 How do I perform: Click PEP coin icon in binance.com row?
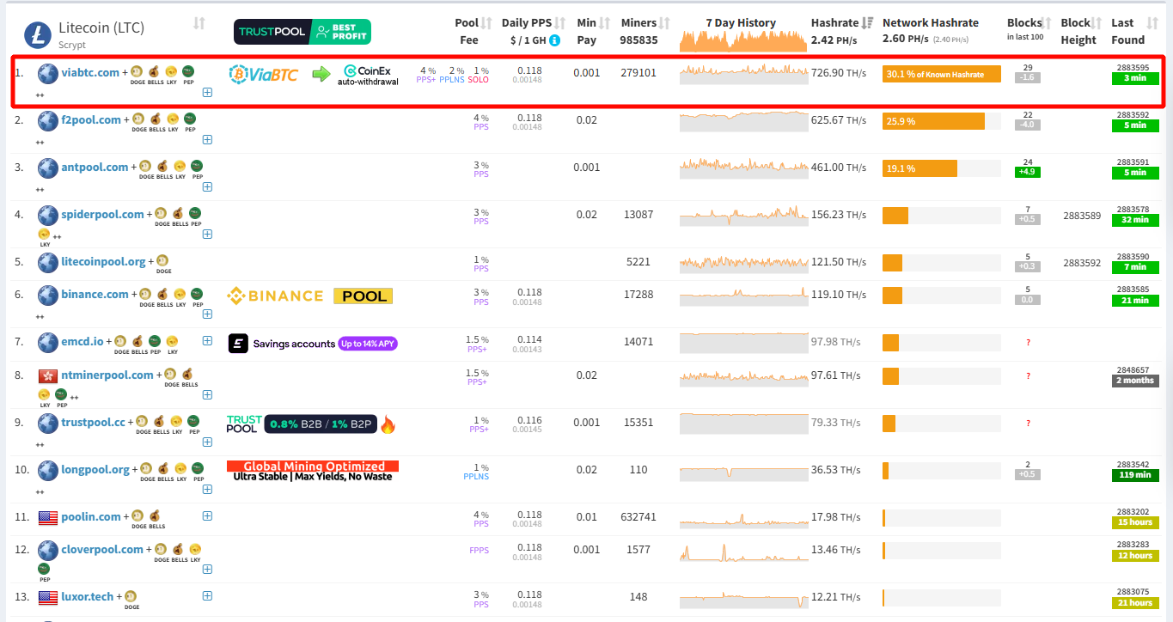197,293
